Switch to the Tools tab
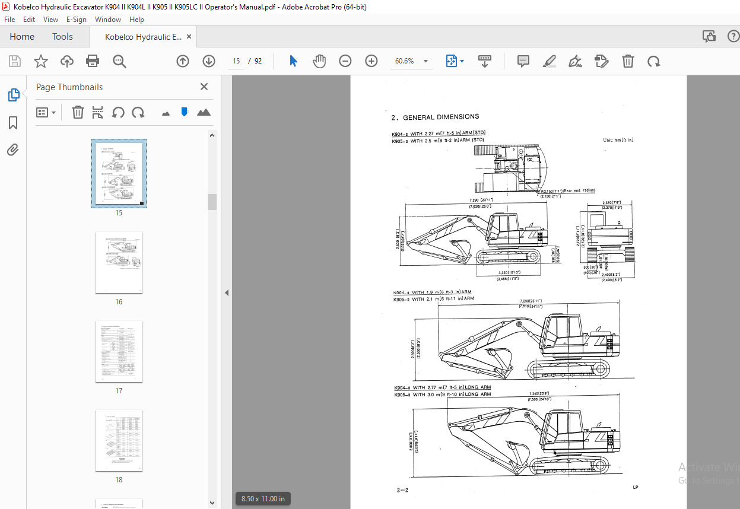The image size is (740, 509). pyautogui.click(x=62, y=37)
